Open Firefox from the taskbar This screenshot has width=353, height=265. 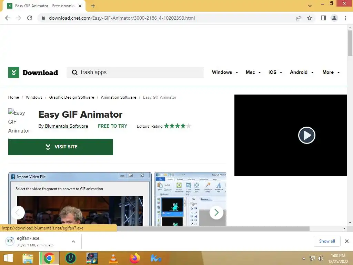pyautogui.click(x=135, y=258)
